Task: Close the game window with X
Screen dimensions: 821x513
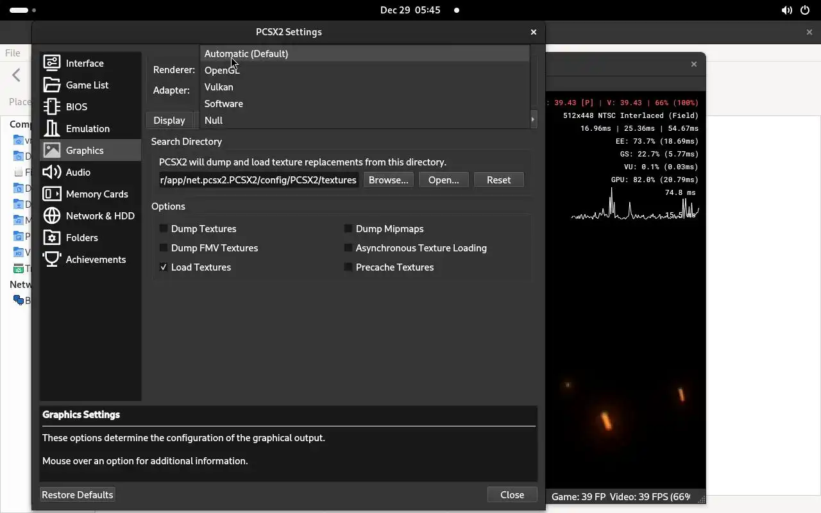Action: click(693, 64)
